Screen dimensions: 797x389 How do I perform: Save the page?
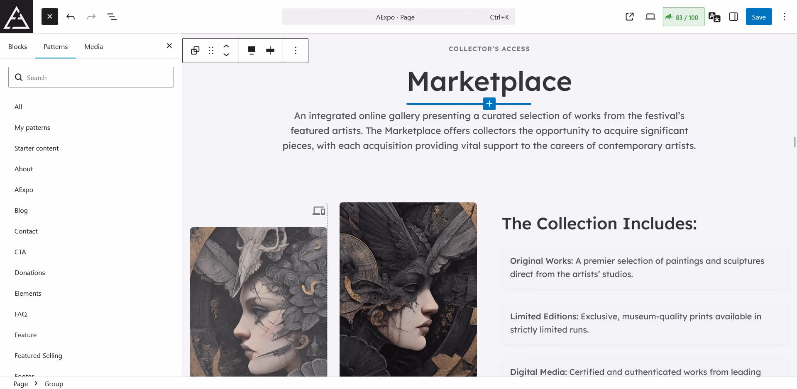(x=758, y=17)
